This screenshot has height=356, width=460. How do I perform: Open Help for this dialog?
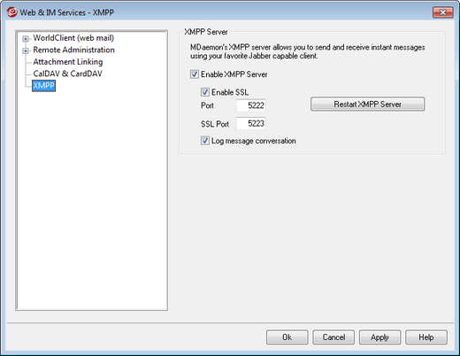426,337
